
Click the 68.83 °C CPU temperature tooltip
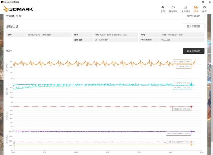[x=182, y=87]
